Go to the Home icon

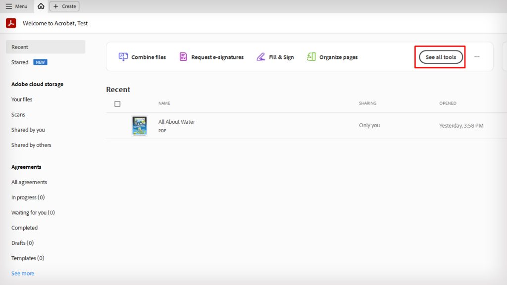40,6
